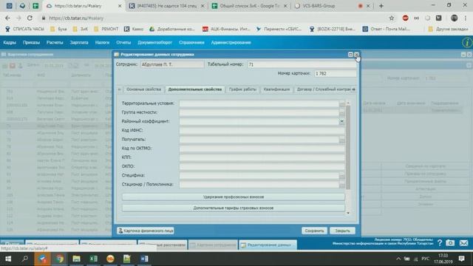Open lookup for Группа местности field
Image resolution: width=473 pixels, height=266 pixels.
(341, 112)
